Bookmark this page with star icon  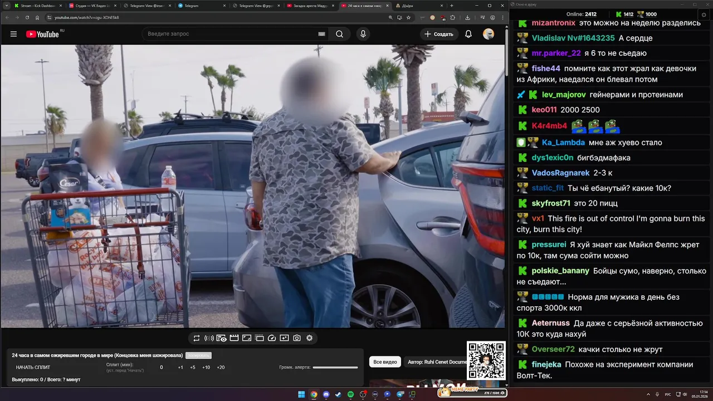click(408, 17)
